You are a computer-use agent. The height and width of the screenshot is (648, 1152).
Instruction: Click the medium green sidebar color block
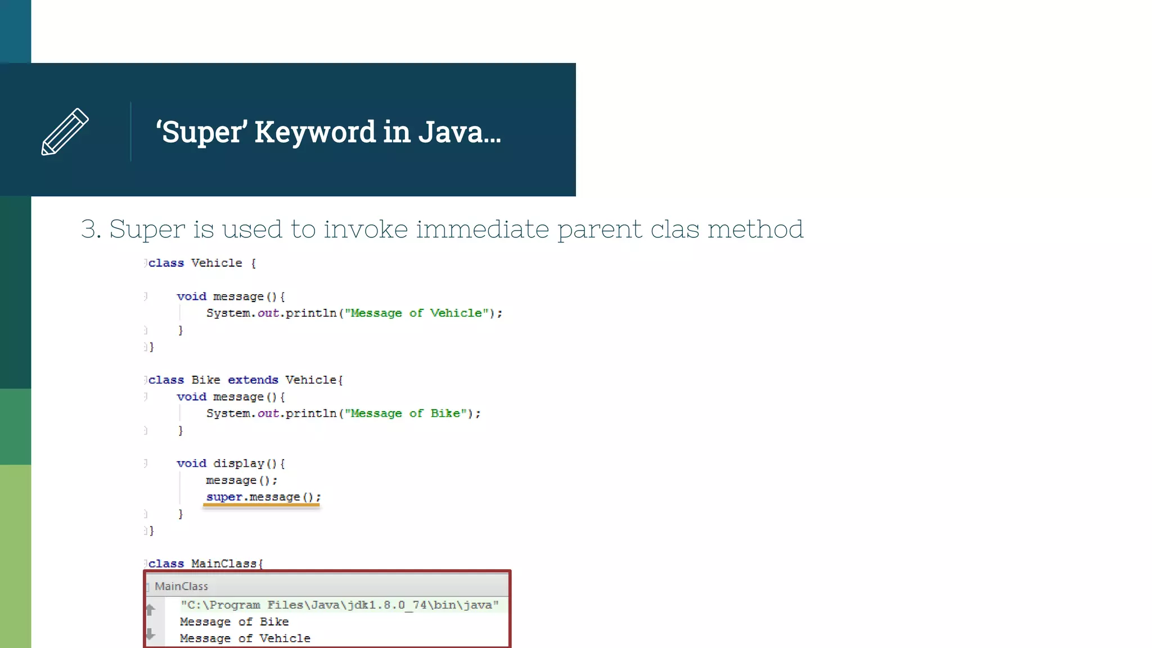(x=15, y=426)
